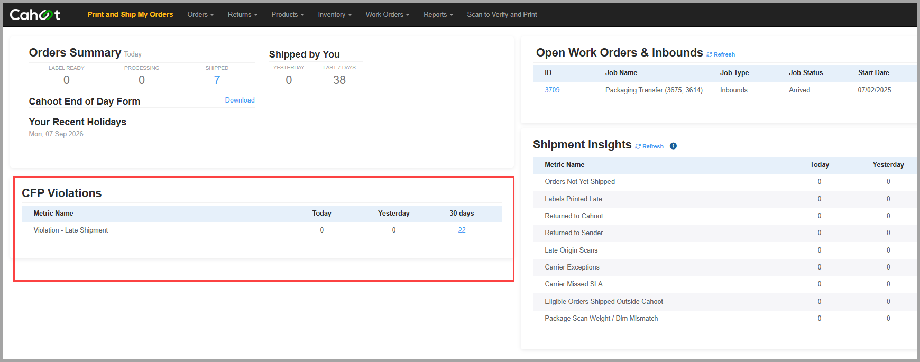Click Last 7 Days value 38
The height and width of the screenshot is (362, 920).
tap(339, 80)
